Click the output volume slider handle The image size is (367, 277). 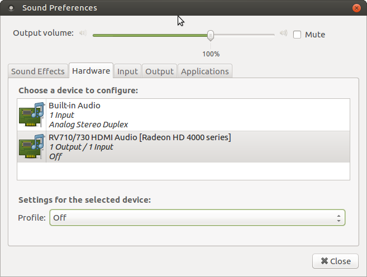(x=211, y=35)
